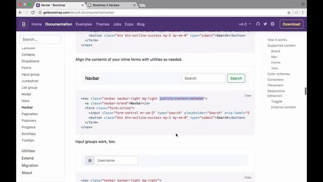This screenshot has height=182, width=323.
Task: Jump to Placement section
Action: pos(275,85)
